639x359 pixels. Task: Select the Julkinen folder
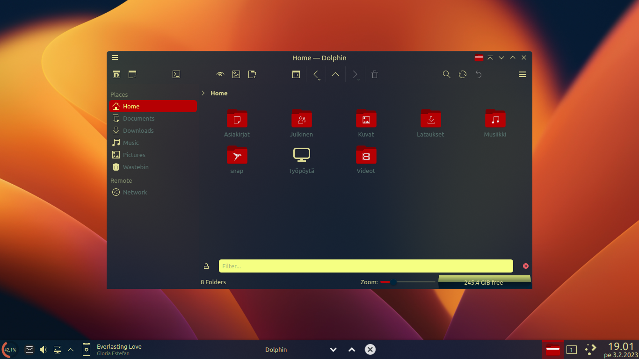click(x=301, y=123)
